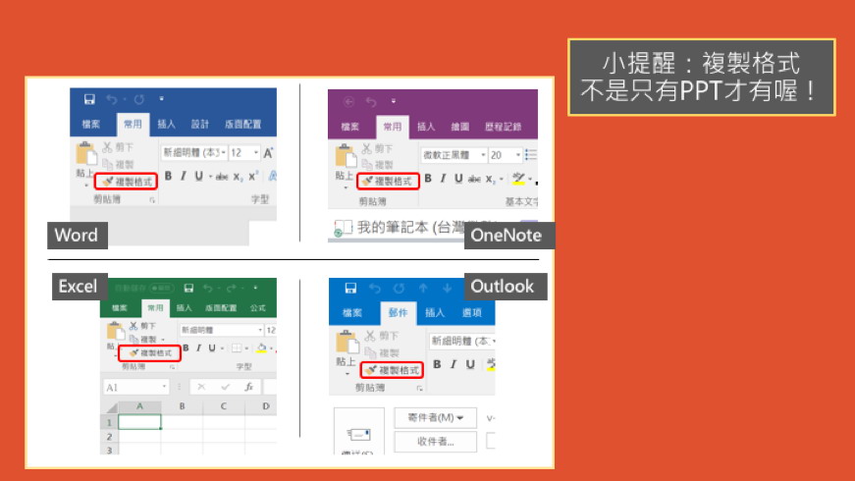Toggle Underline in the OneNote ribbon
This screenshot has height=481, width=855.
point(458,179)
